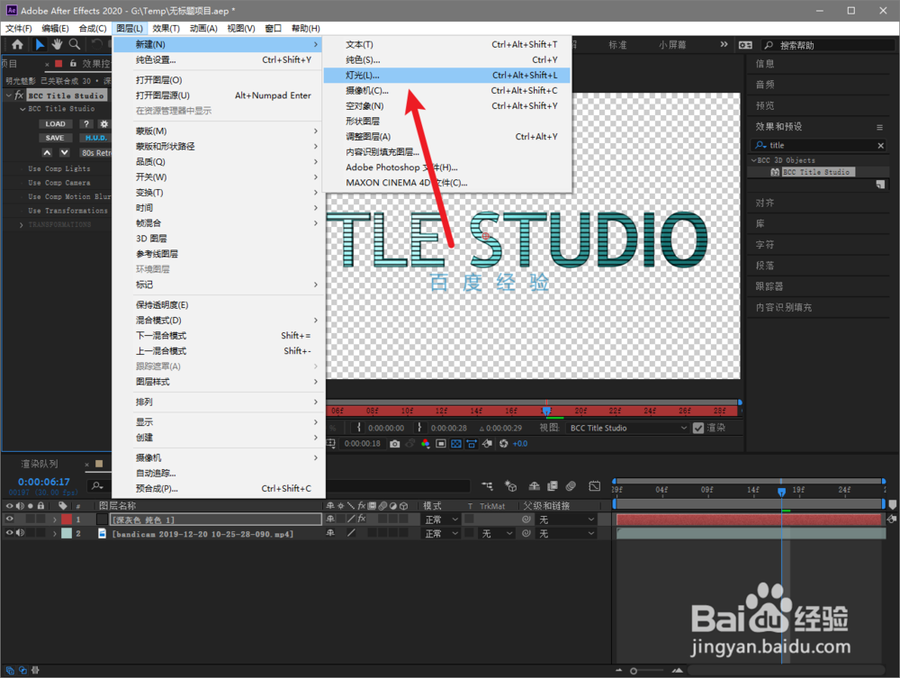Click the timeline zoom slider at bottom
Viewport: 900px width, 678px height.
click(x=648, y=671)
